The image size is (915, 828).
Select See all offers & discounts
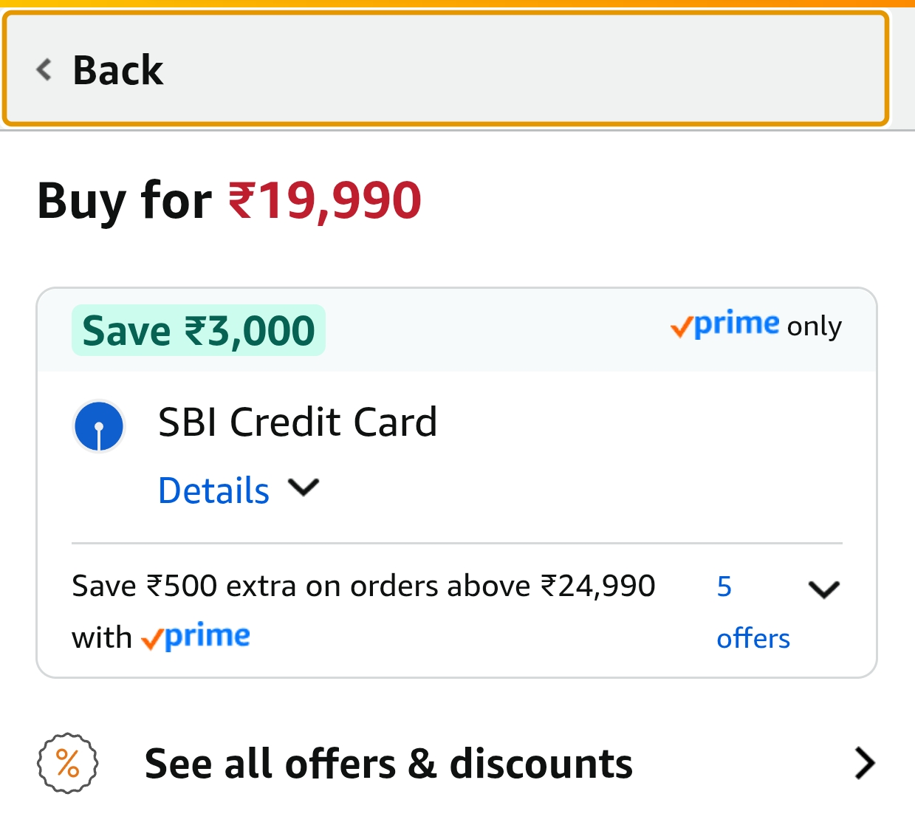(x=388, y=764)
